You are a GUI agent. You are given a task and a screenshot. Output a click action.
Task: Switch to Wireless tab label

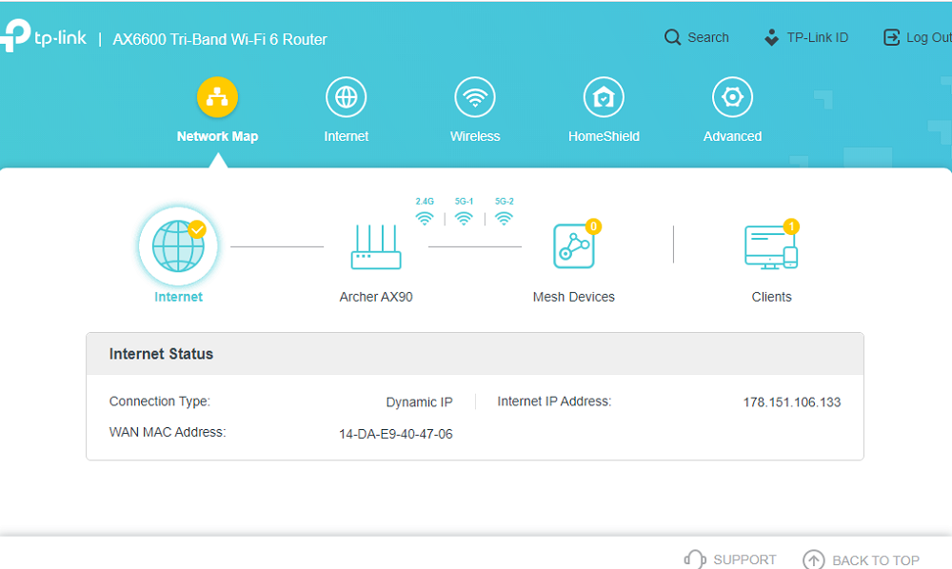(475, 136)
